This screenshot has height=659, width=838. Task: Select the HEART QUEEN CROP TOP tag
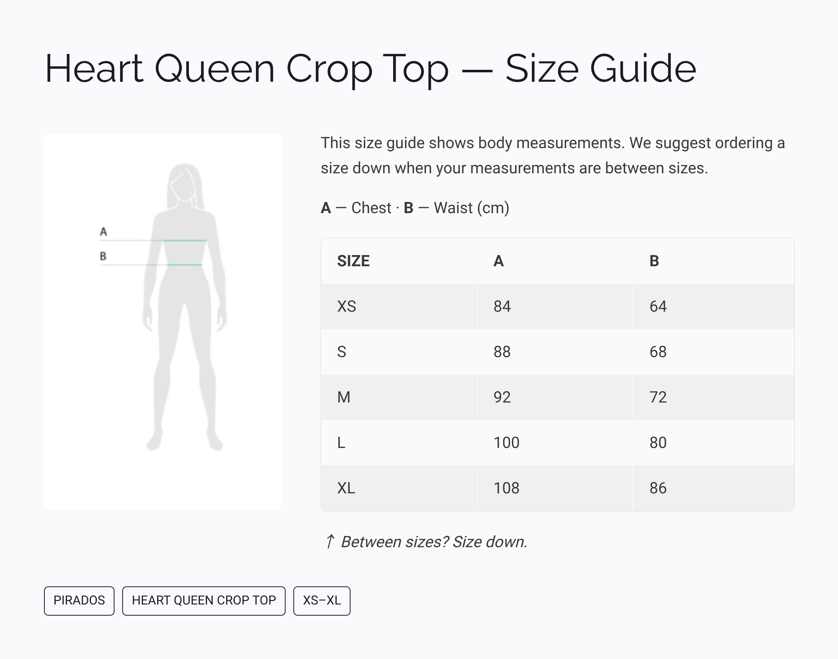(x=204, y=601)
